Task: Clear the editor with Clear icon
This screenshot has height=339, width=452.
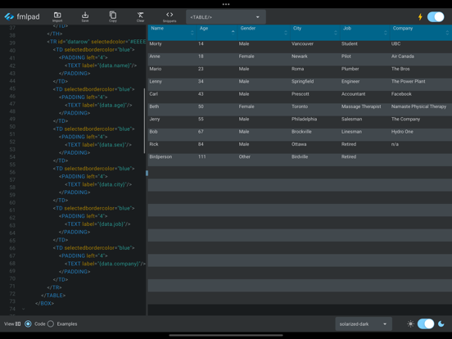Action: click(x=140, y=16)
